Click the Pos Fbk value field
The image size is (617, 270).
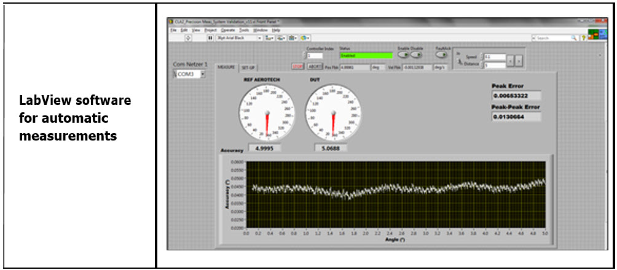pos(355,67)
